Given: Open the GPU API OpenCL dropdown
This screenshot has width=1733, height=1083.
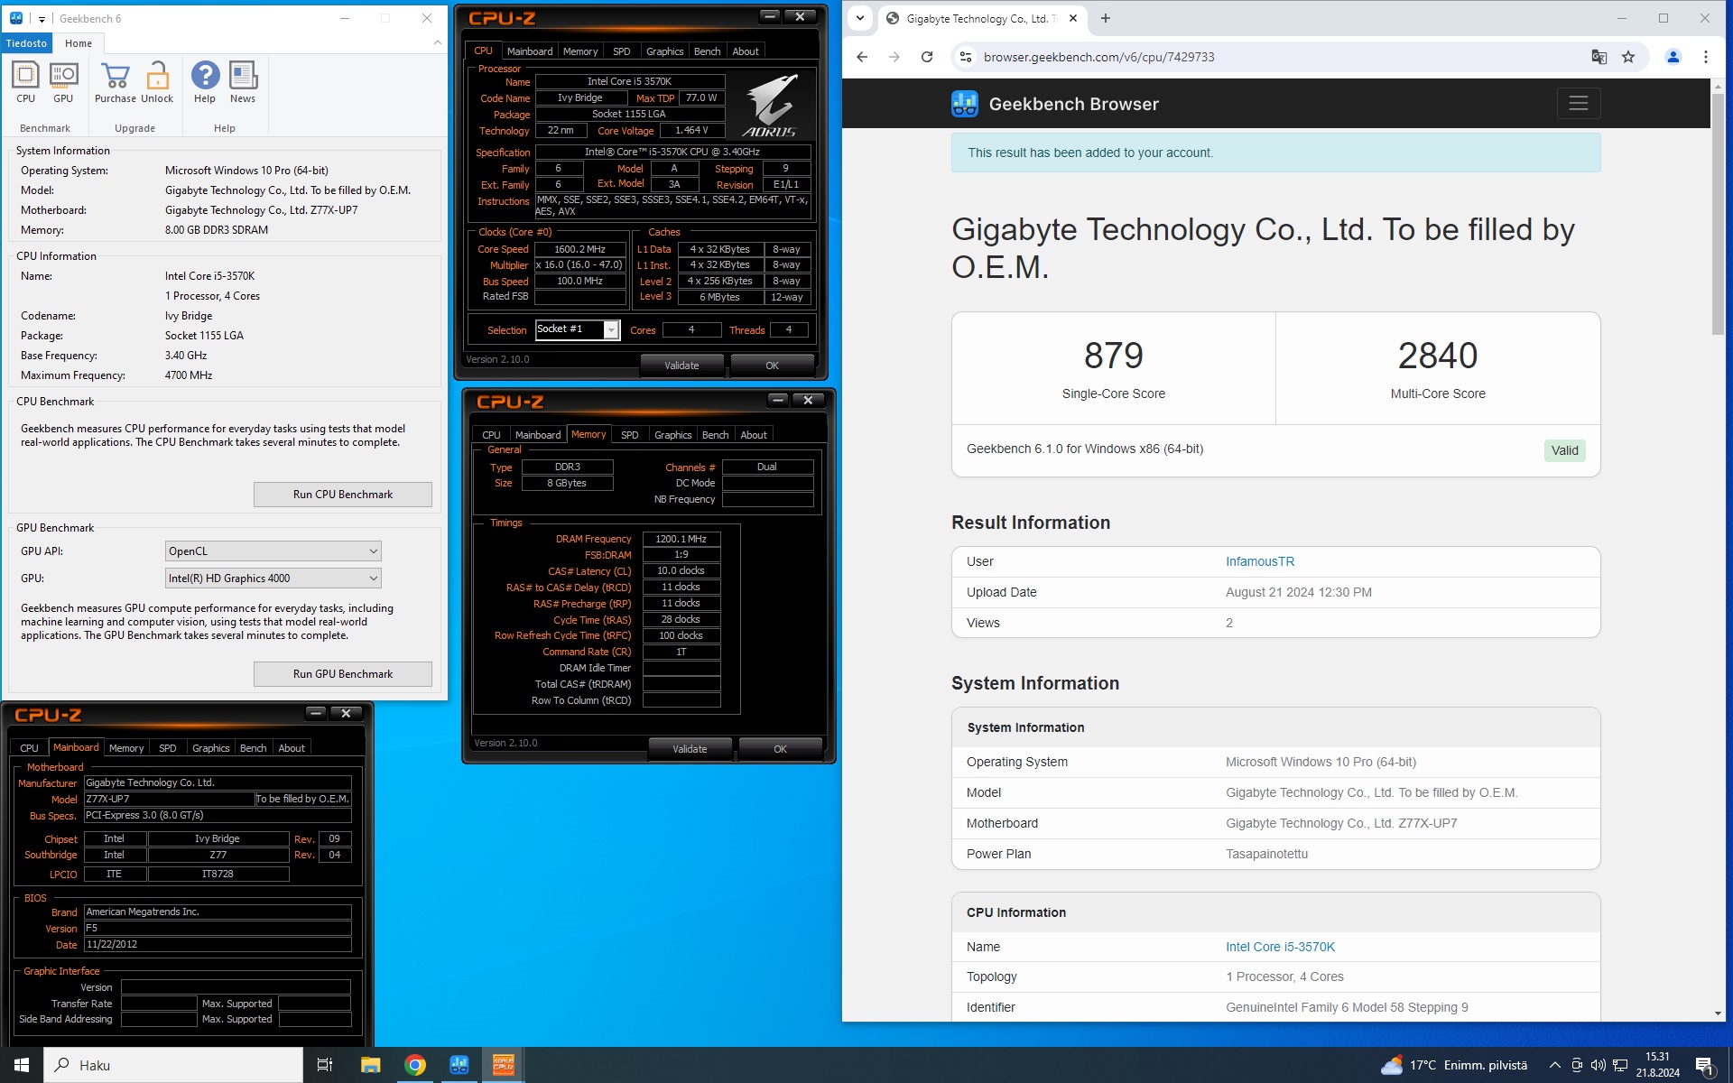Looking at the screenshot, I should pos(273,551).
